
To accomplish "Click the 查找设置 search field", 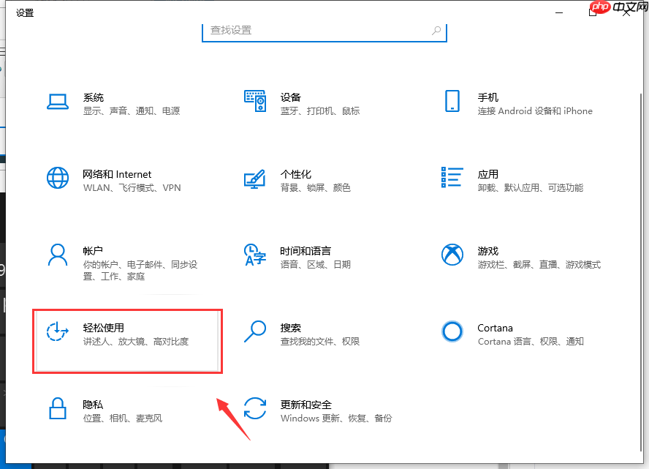I will 324,32.
